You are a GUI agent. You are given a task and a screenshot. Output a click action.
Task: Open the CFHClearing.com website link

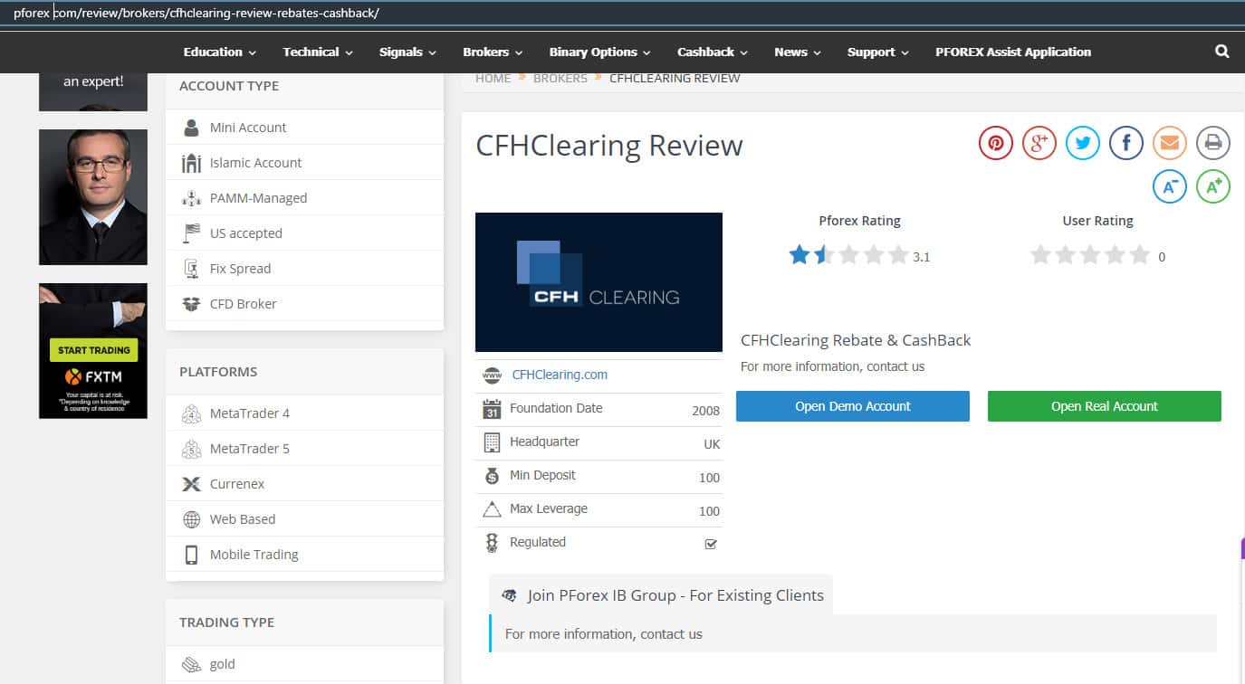(560, 375)
